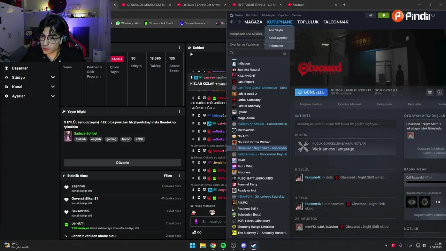Open MAĞAZA tab in Steam
The height and width of the screenshot is (251, 446).
(253, 22)
